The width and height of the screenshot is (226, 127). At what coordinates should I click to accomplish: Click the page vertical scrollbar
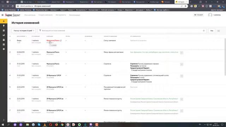[225, 57]
